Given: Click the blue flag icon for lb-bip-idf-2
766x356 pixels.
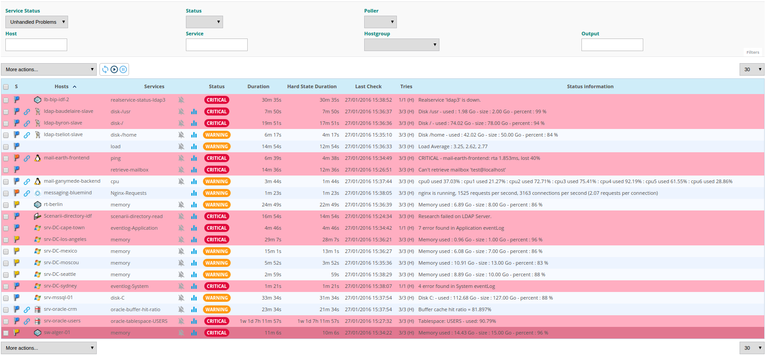Looking at the screenshot, I should pos(17,100).
